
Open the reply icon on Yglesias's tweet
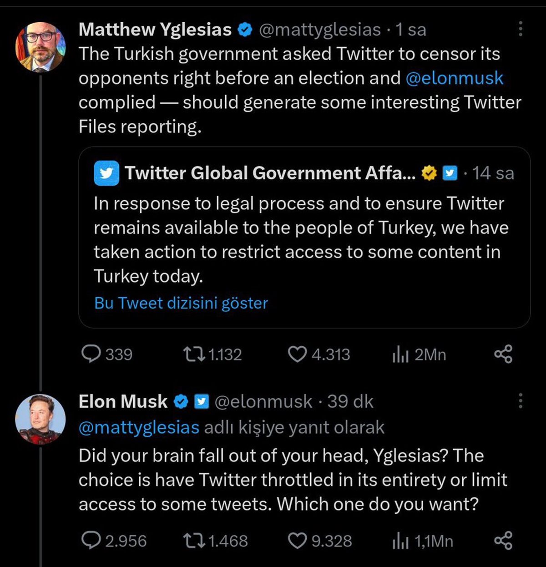(93, 354)
